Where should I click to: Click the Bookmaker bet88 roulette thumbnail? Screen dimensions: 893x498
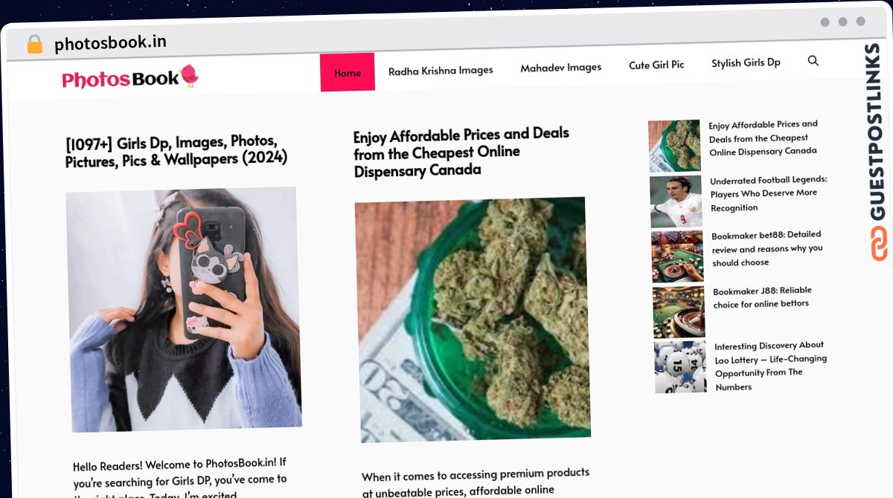click(x=678, y=256)
